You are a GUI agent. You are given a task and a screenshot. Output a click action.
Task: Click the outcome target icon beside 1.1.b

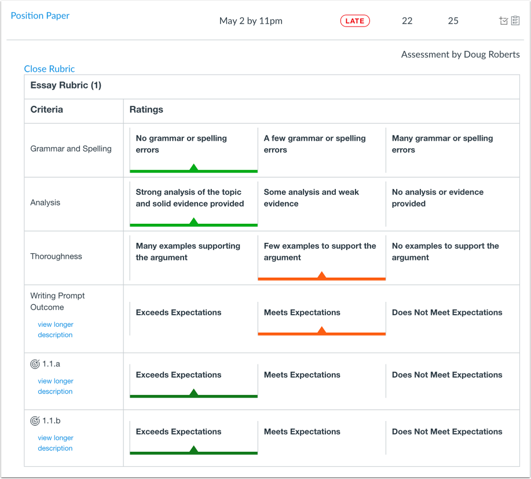(34, 419)
